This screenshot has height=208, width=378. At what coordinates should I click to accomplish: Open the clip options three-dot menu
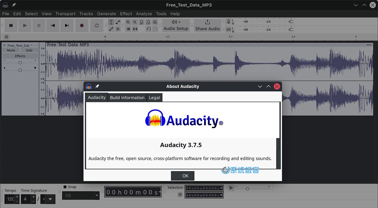[x=369, y=45]
